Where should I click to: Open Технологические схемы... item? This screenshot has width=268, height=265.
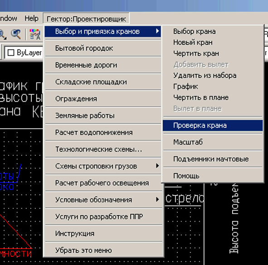click(x=102, y=149)
